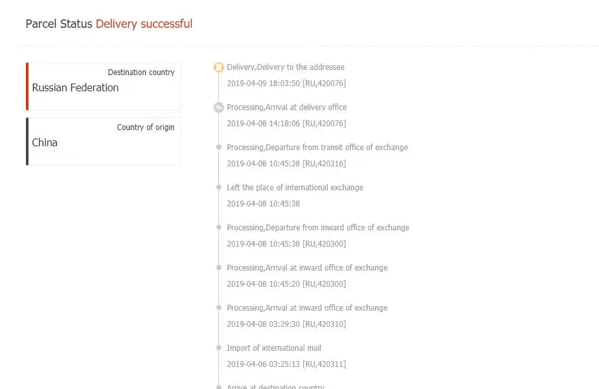This screenshot has width=599, height=389.
Task: Click the timeline dot for the 03:29:30 arrival
Action: (x=219, y=308)
